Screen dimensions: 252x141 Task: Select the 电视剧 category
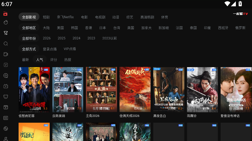tap(100, 17)
